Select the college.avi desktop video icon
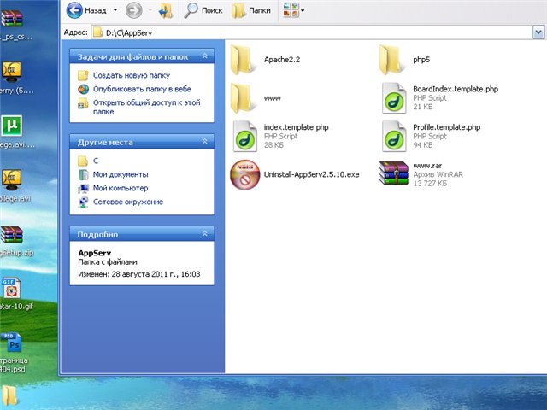The image size is (547, 410). 12,180
